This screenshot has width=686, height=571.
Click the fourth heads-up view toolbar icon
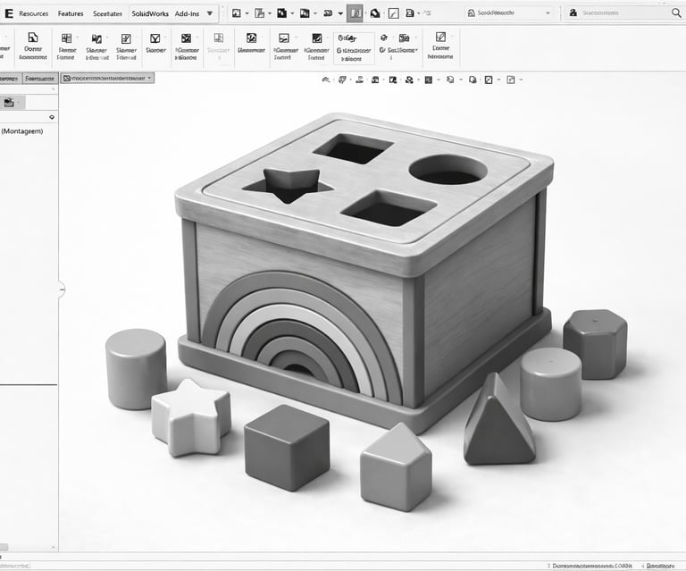coord(375,80)
